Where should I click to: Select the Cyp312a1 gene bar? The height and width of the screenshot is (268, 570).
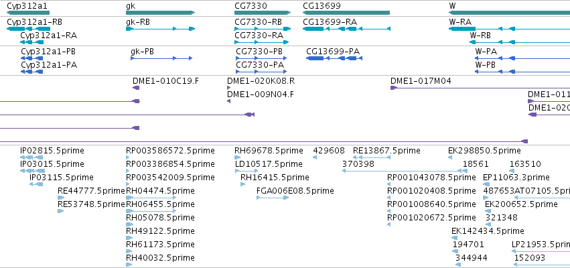[28, 13]
